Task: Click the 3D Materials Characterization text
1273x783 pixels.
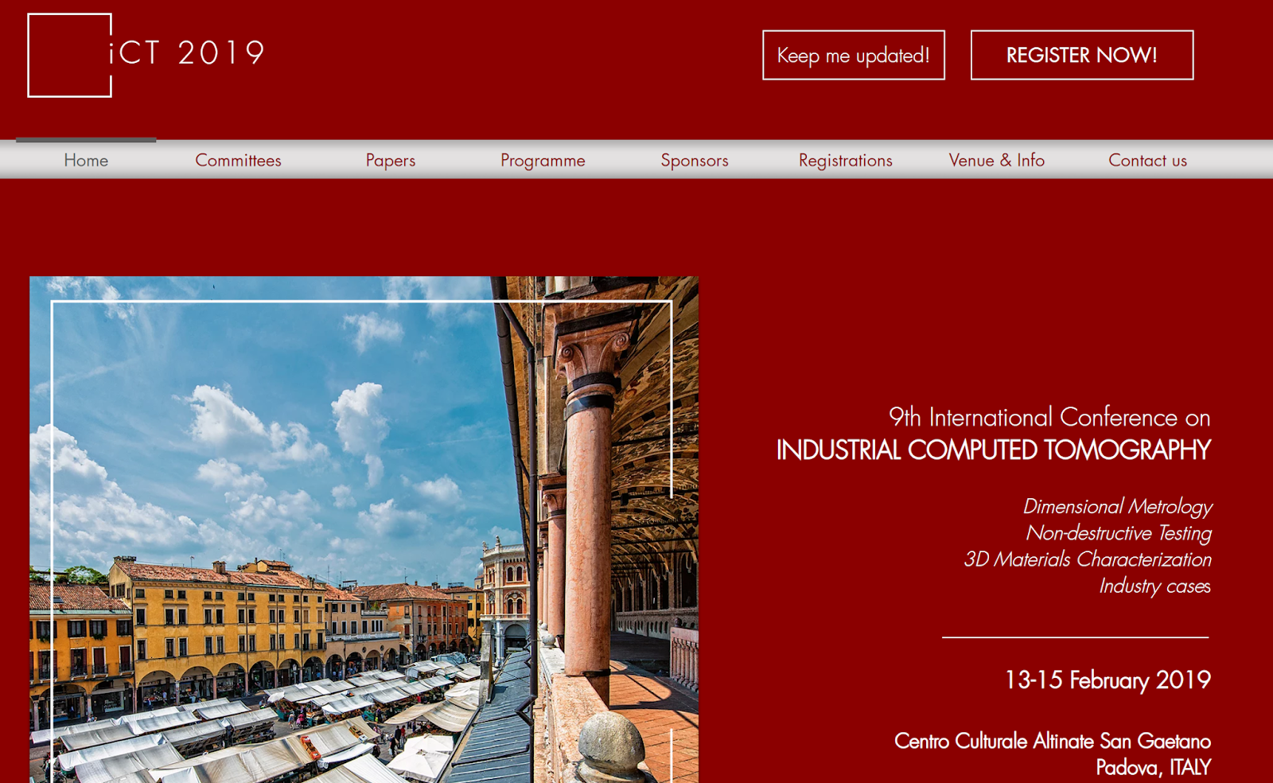Action: 1088,559
